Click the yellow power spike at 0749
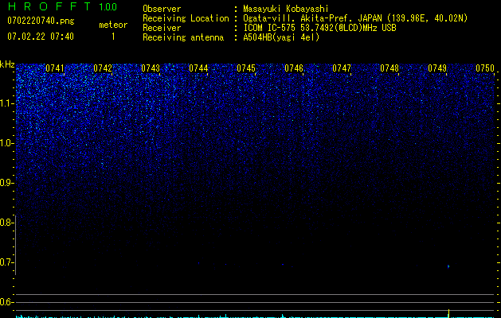This screenshot has width=501, height=318. coord(449,313)
